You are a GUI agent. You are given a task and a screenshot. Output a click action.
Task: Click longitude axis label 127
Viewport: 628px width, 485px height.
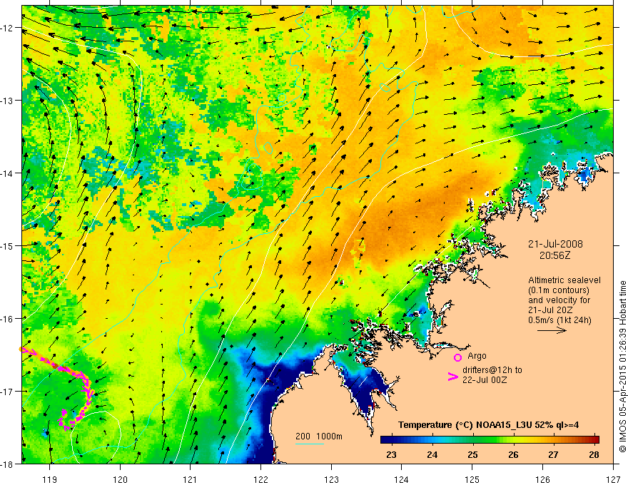tap(613, 479)
